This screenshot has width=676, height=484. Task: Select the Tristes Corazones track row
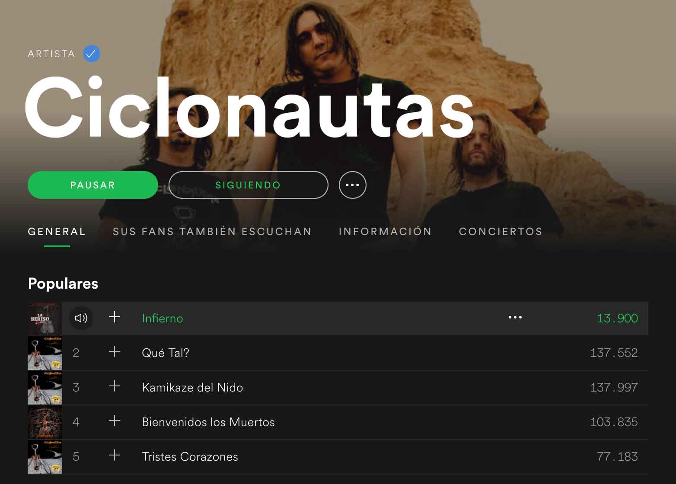click(x=338, y=457)
